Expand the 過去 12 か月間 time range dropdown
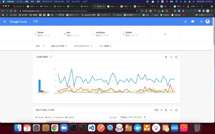 (x=59, y=46)
